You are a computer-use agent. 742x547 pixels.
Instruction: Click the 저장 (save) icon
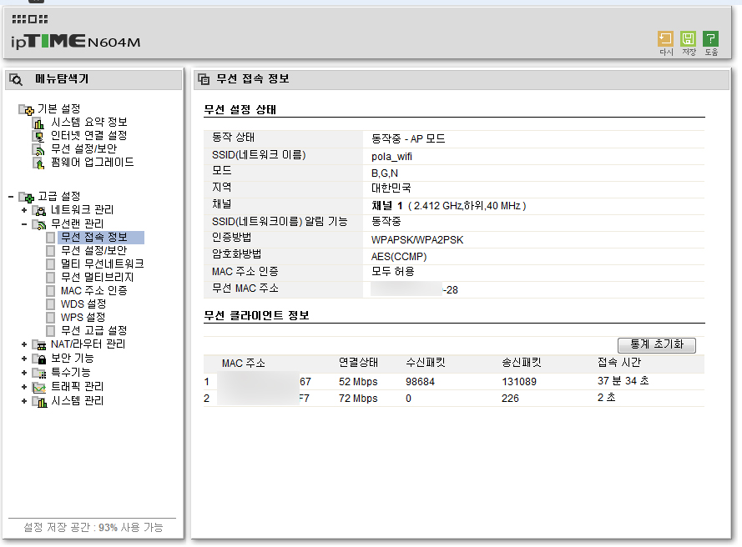click(x=688, y=38)
